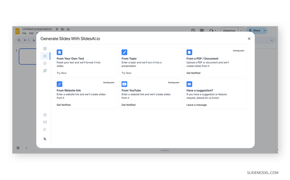The height and width of the screenshot is (180, 290).
Task: Click the From Your Own Text document icon
Action: pos(59,52)
